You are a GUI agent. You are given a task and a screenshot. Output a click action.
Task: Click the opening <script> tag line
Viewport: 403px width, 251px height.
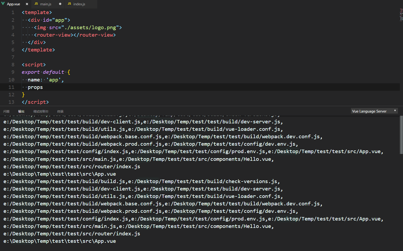click(34, 64)
